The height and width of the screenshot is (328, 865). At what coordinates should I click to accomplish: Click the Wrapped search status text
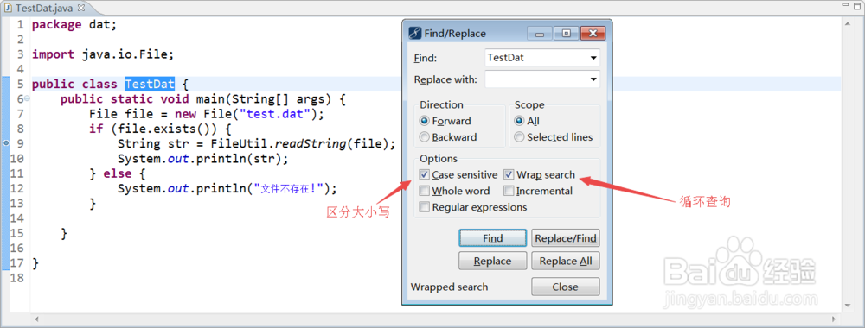click(449, 287)
